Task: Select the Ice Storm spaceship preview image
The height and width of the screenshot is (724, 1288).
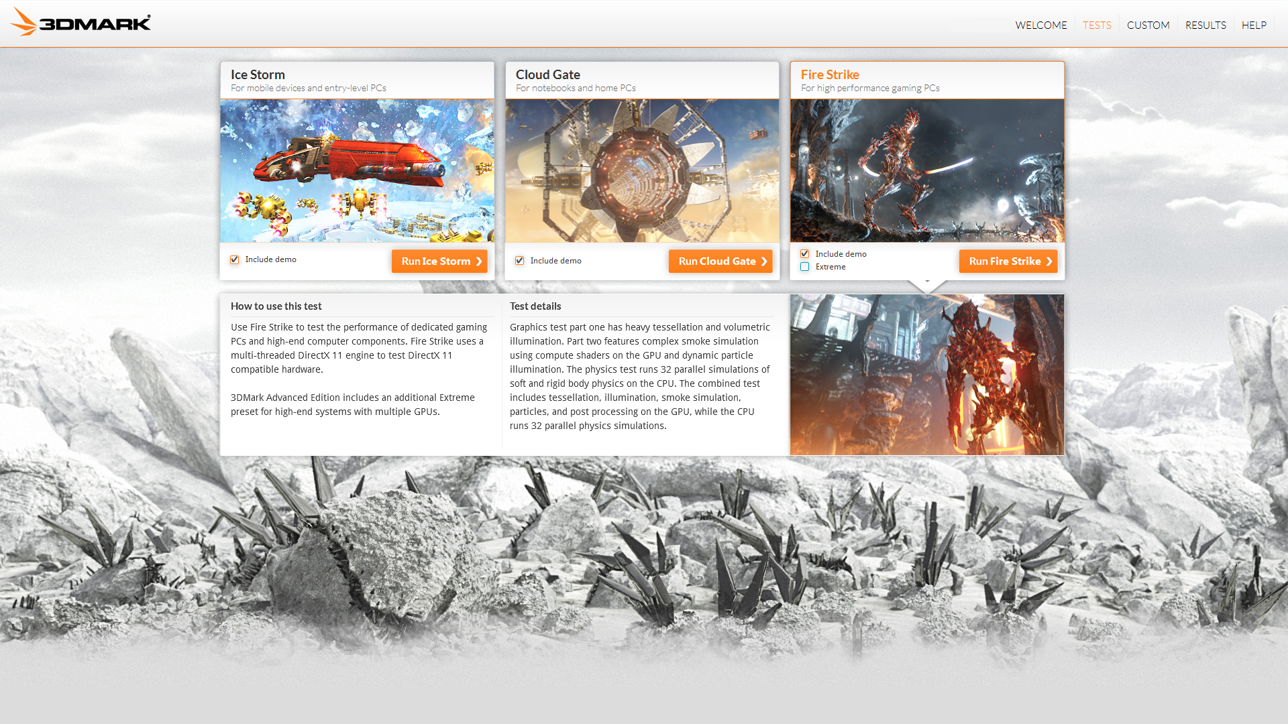Action: coord(357,170)
